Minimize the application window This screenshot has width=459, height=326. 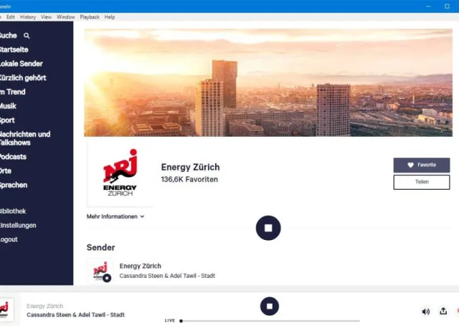428,6
